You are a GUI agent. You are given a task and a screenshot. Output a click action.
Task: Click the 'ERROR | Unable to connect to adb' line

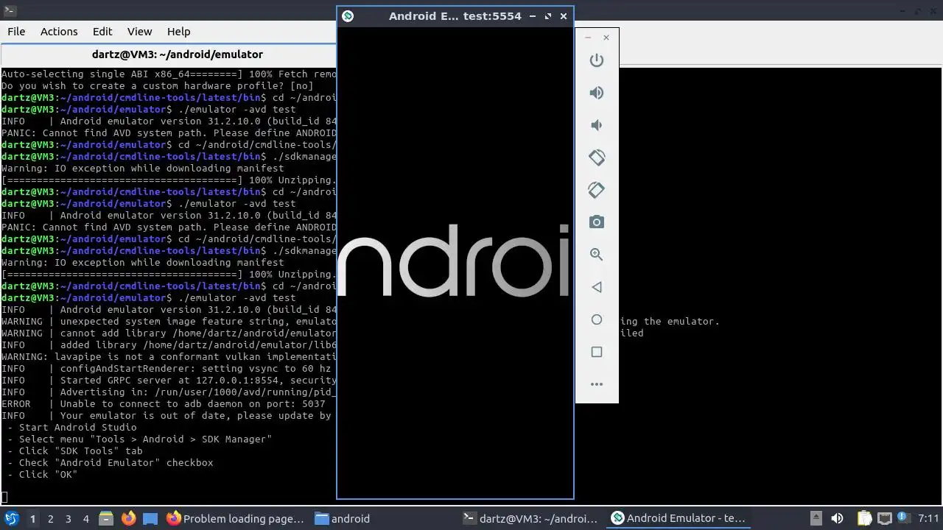point(164,403)
